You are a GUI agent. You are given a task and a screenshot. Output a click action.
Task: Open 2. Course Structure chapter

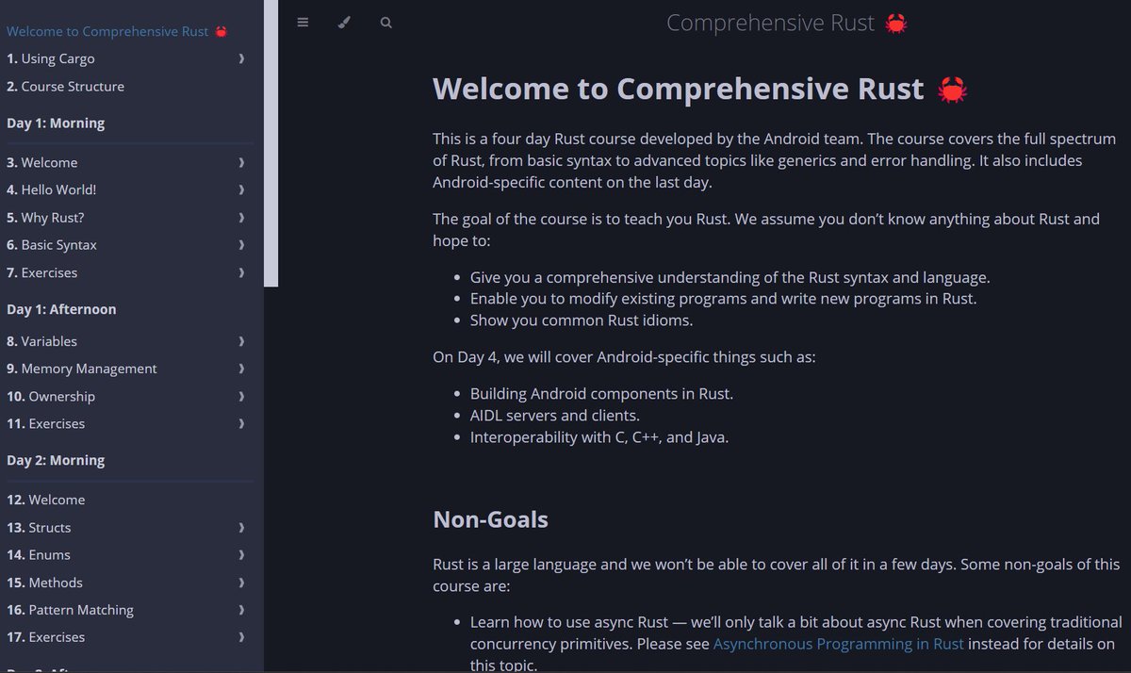pyautogui.click(x=65, y=86)
